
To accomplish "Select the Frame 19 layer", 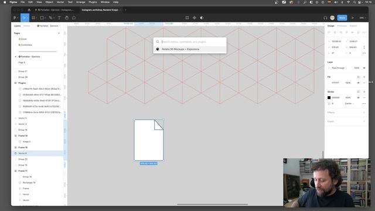I will tap(37, 136).
